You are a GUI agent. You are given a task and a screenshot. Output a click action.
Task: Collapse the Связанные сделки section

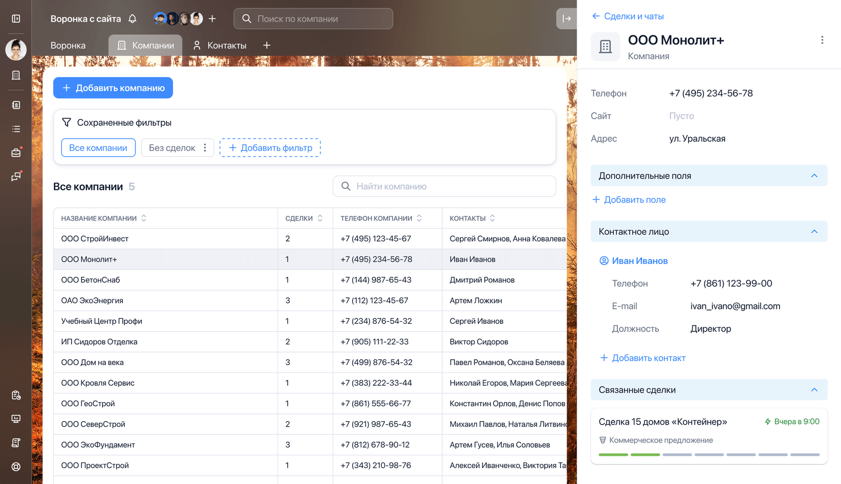click(814, 390)
